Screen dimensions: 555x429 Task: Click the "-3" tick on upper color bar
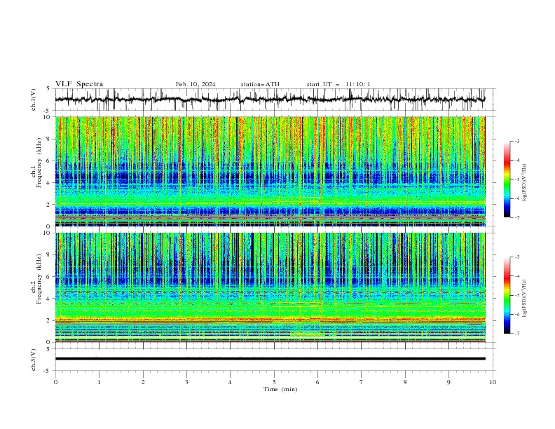pos(517,141)
